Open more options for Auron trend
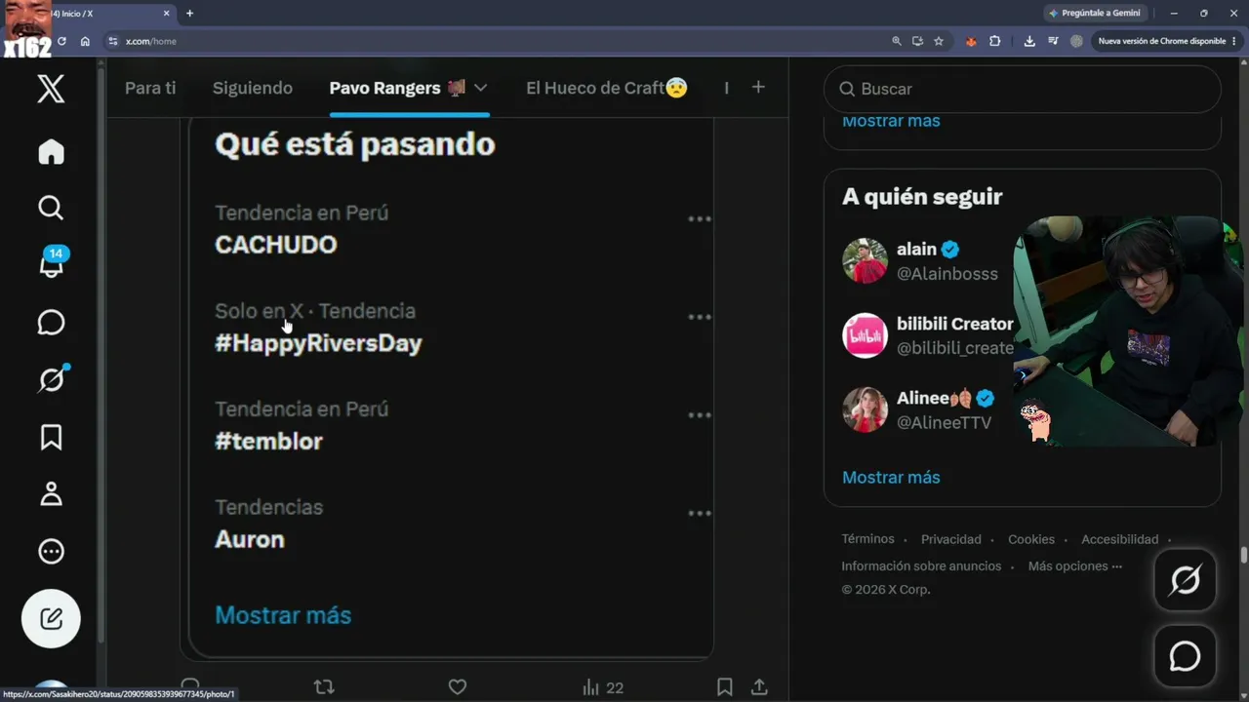The image size is (1249, 702). pyautogui.click(x=700, y=514)
